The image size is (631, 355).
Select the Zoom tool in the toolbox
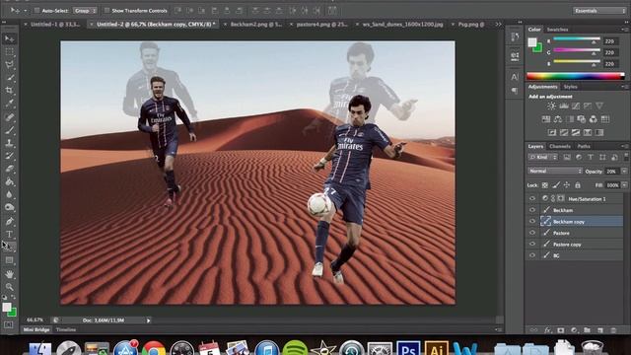[x=9, y=287]
